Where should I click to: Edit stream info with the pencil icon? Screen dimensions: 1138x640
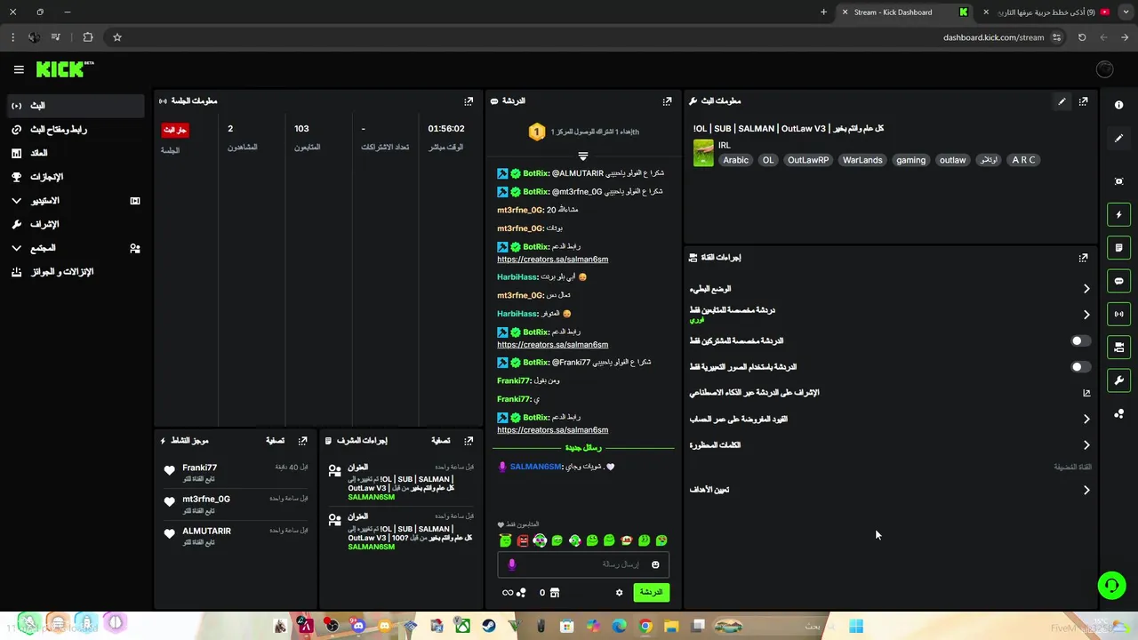(x=1062, y=101)
